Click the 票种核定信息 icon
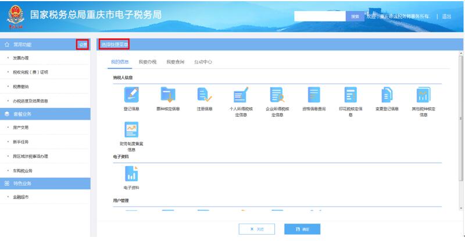 click(168, 95)
